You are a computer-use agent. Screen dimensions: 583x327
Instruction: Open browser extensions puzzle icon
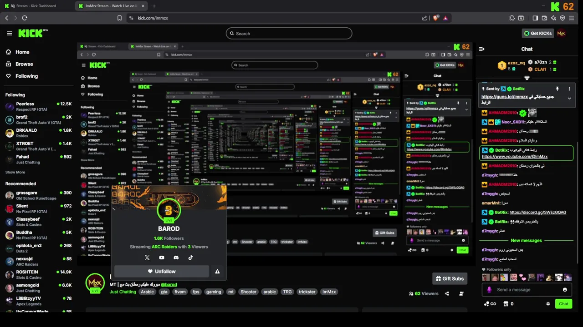tap(512, 18)
